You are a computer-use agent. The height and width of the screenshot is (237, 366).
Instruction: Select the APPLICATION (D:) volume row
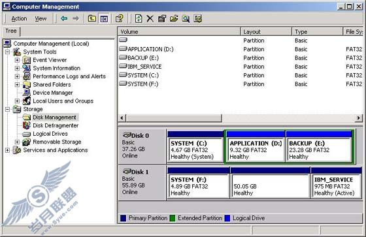241,49
